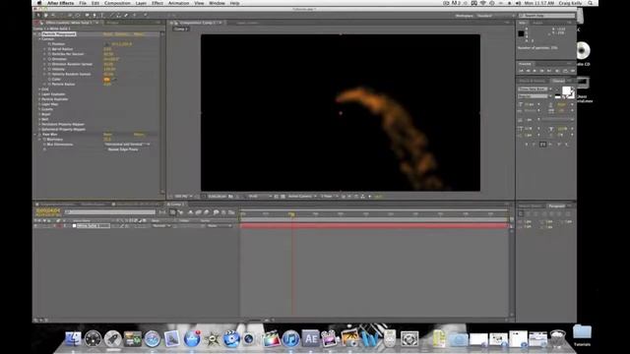This screenshot has width=630, height=354.
Task: Expand the Grid property group
Action: pos(39,89)
